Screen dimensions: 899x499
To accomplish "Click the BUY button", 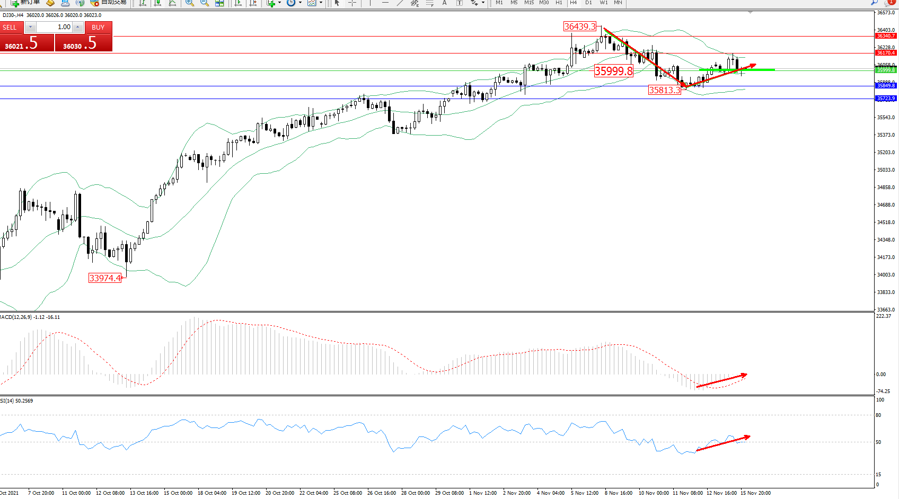I will pyautogui.click(x=98, y=27).
